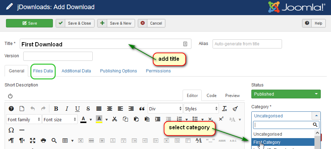
Task: Insert bulleted list
Action: click(x=195, y=119)
